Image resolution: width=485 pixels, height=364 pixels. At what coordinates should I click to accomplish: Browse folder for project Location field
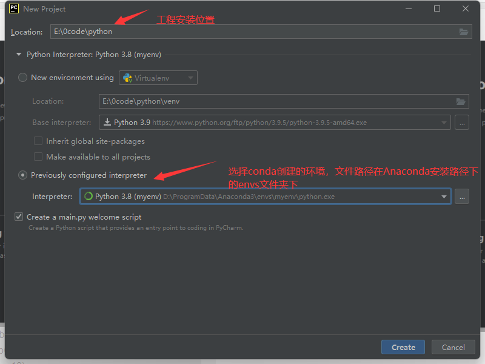point(463,32)
